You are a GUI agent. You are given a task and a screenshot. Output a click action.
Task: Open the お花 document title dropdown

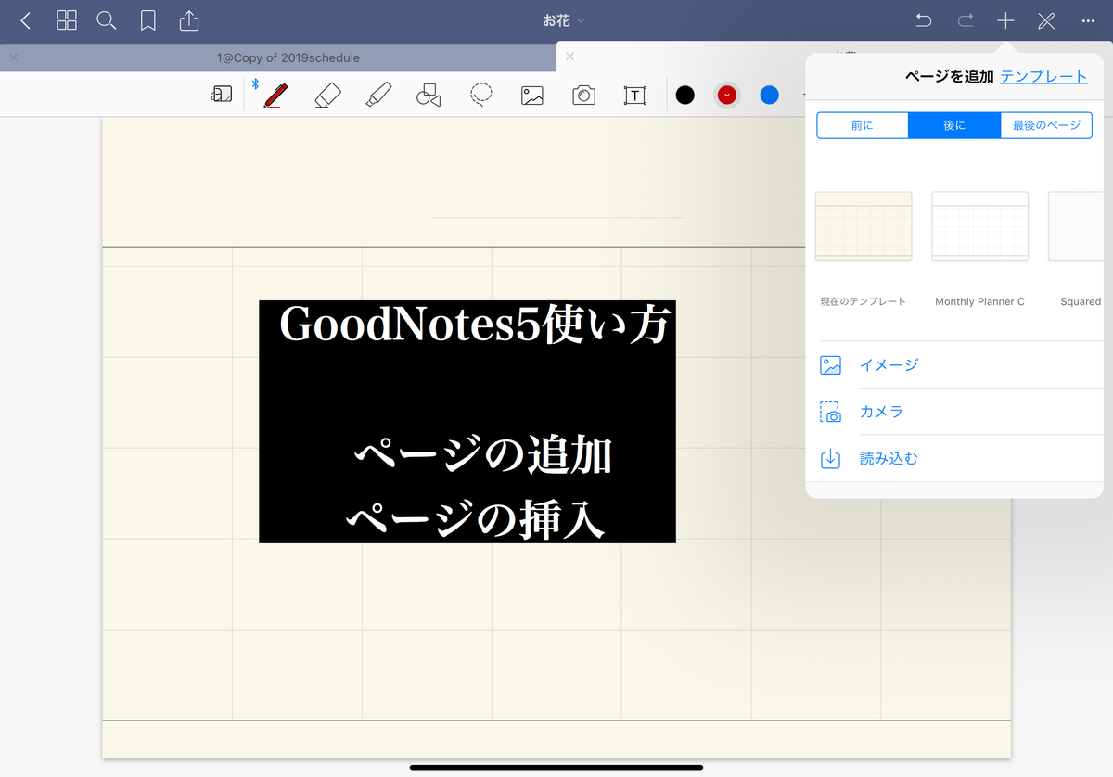(x=564, y=20)
